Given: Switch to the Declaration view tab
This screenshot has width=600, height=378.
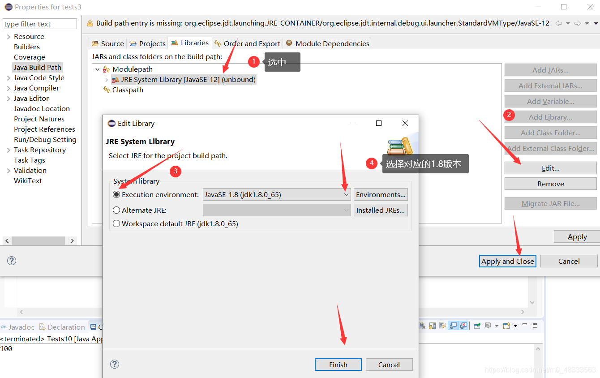Looking at the screenshot, I should click(62, 327).
